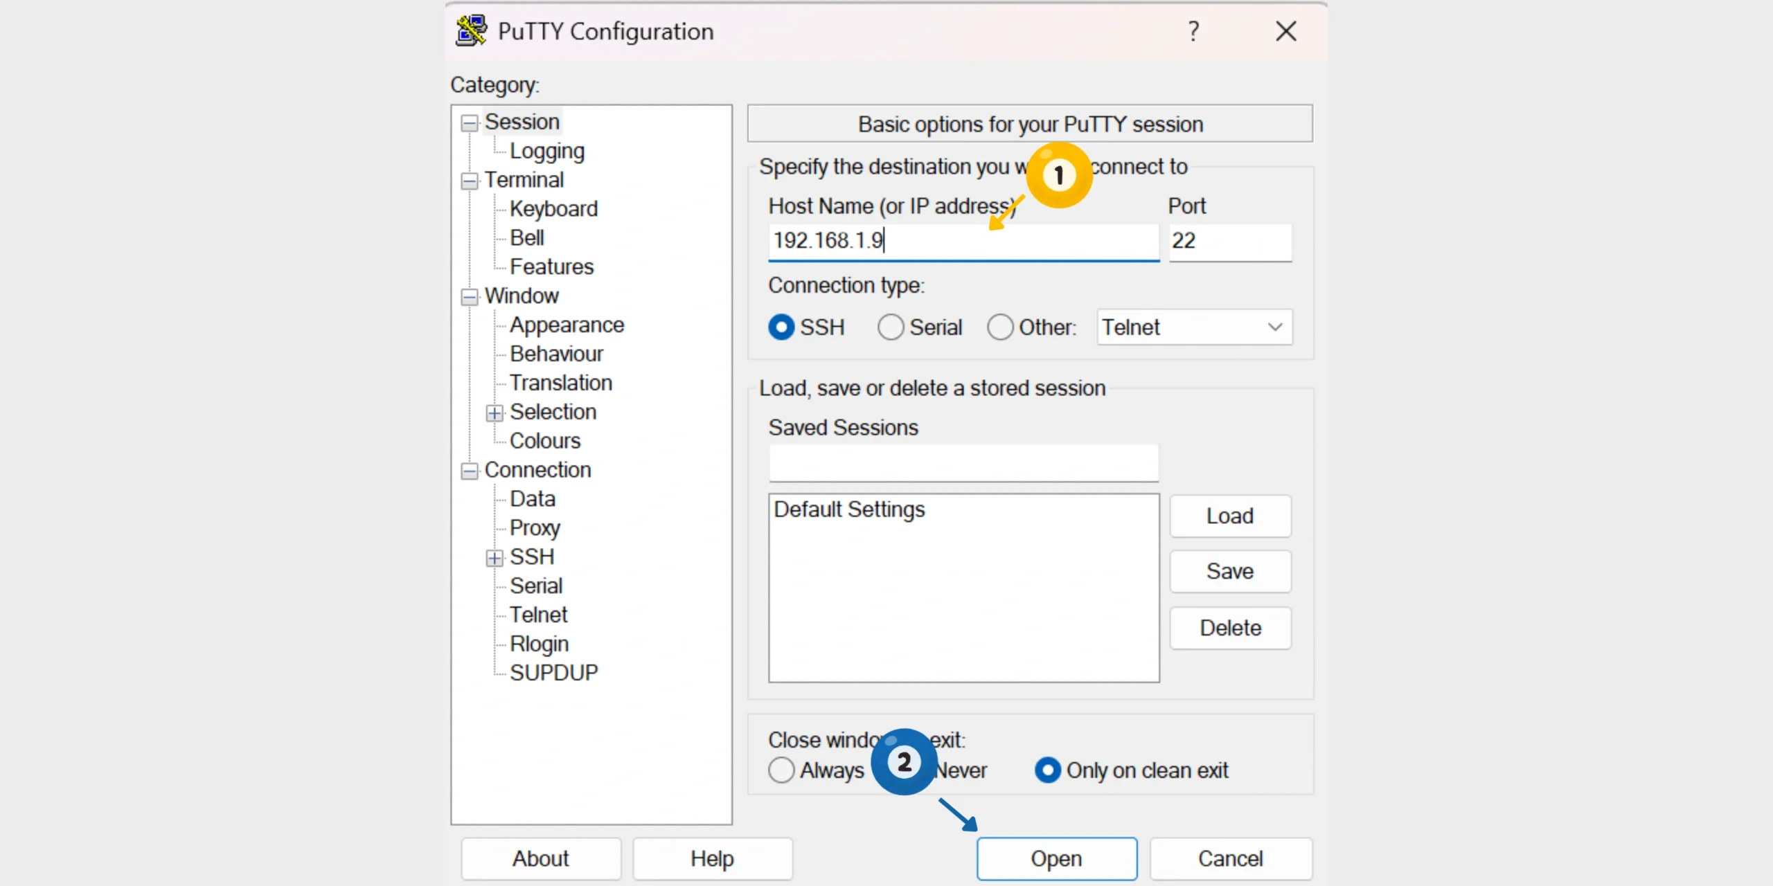Open the Rlogin category
The width and height of the screenshot is (1773, 886).
[x=539, y=644]
